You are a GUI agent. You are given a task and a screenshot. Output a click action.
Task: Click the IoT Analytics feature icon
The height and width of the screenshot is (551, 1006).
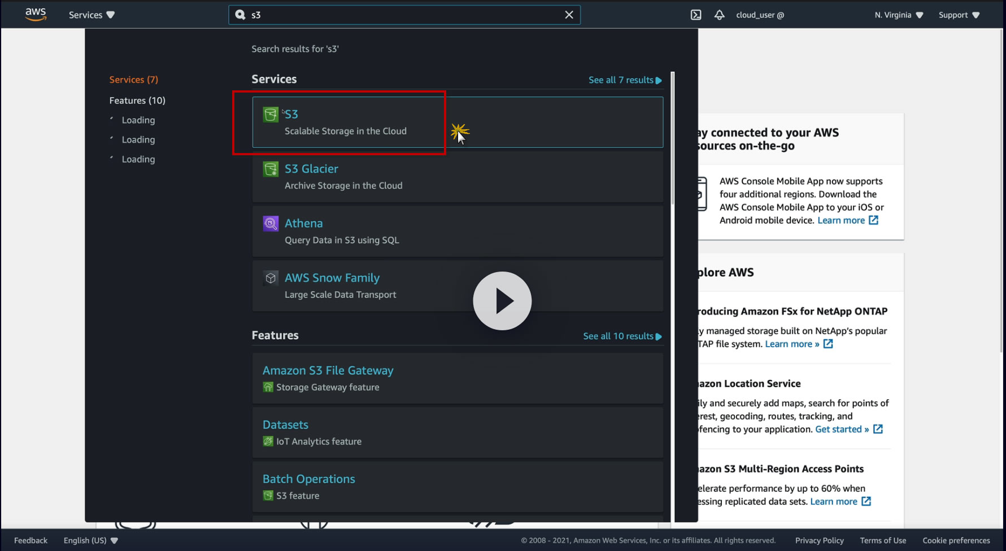[268, 441]
